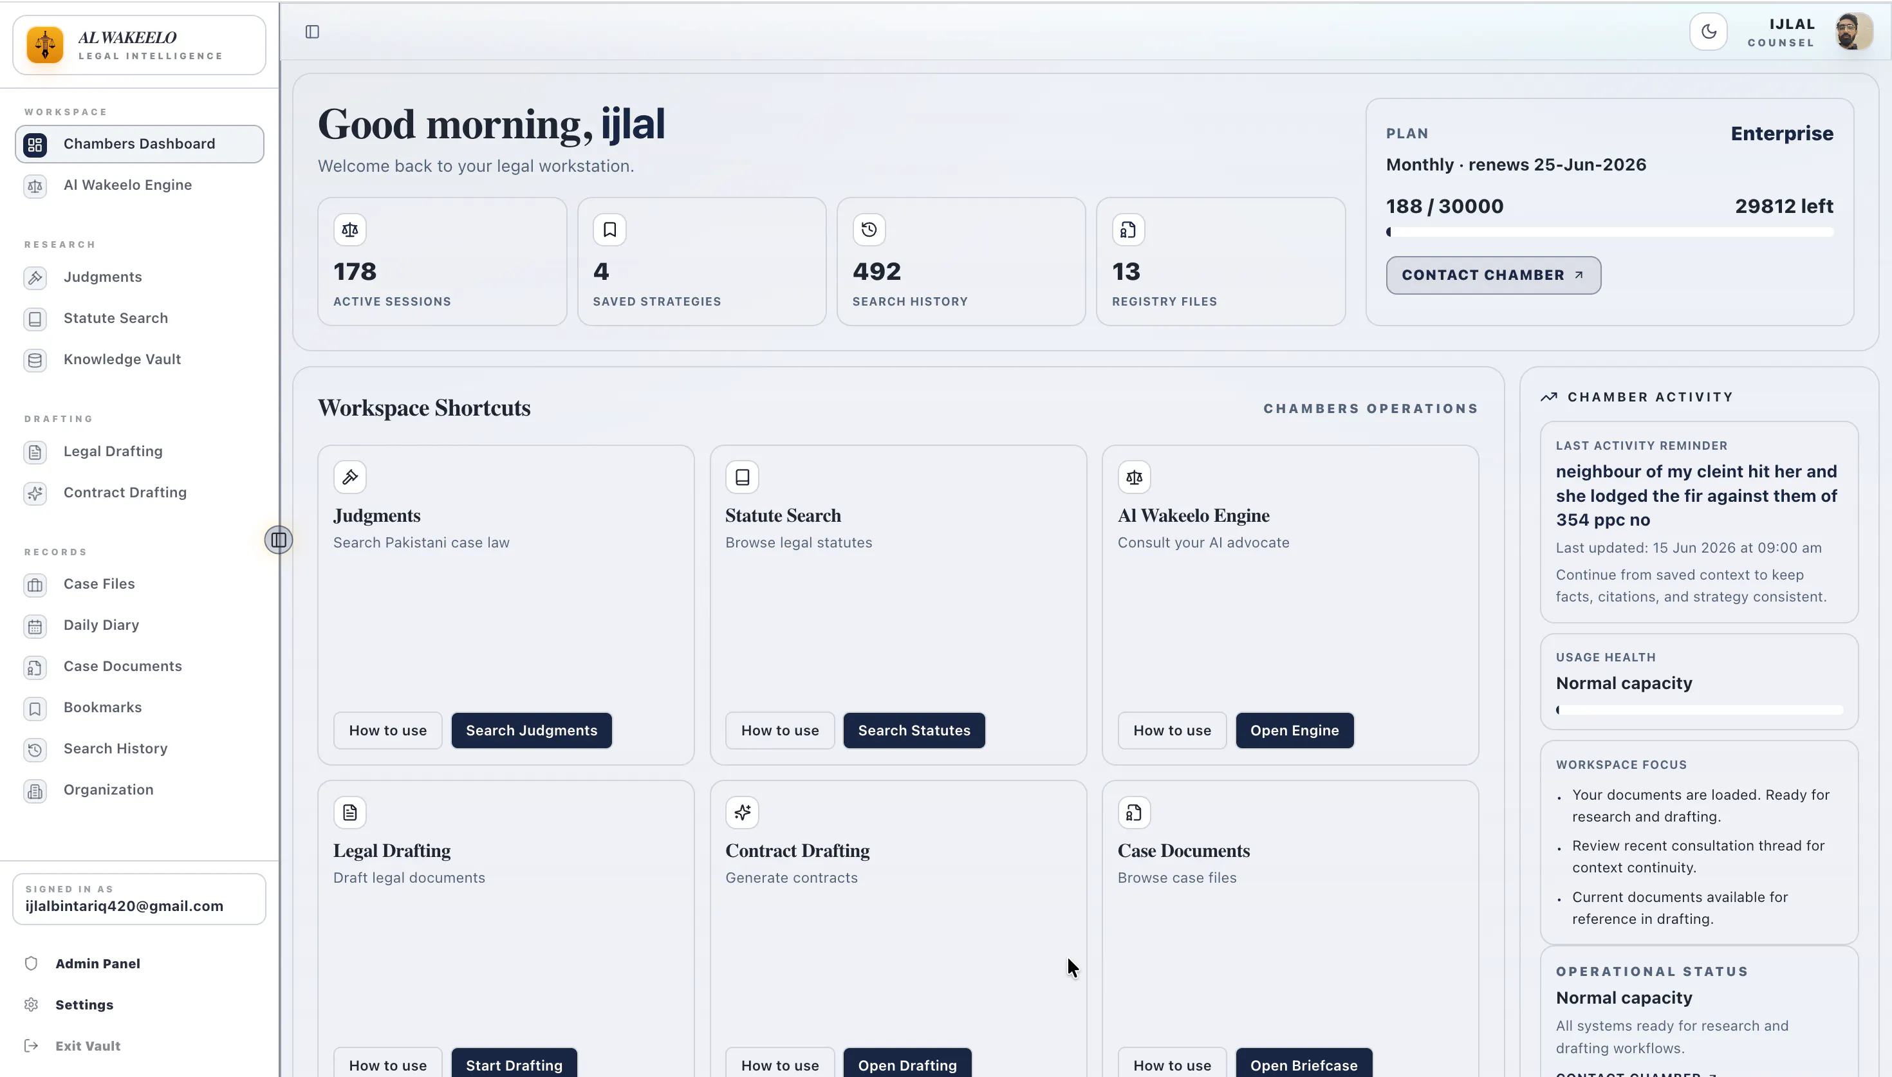1892x1077 pixels.
Task: Open the Ijlal user avatar photo
Action: [1854, 32]
